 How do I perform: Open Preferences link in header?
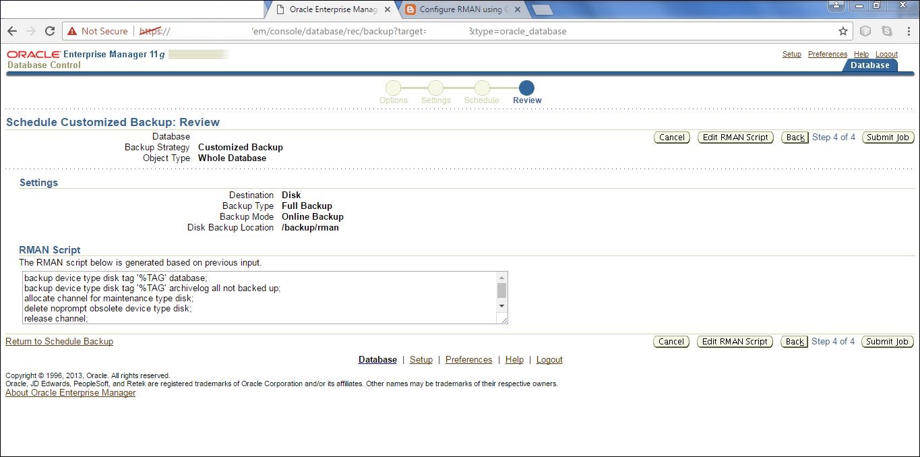click(x=827, y=54)
